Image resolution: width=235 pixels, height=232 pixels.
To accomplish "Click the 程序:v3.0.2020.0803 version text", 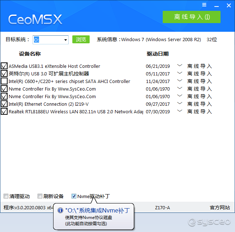I will [29, 207].
